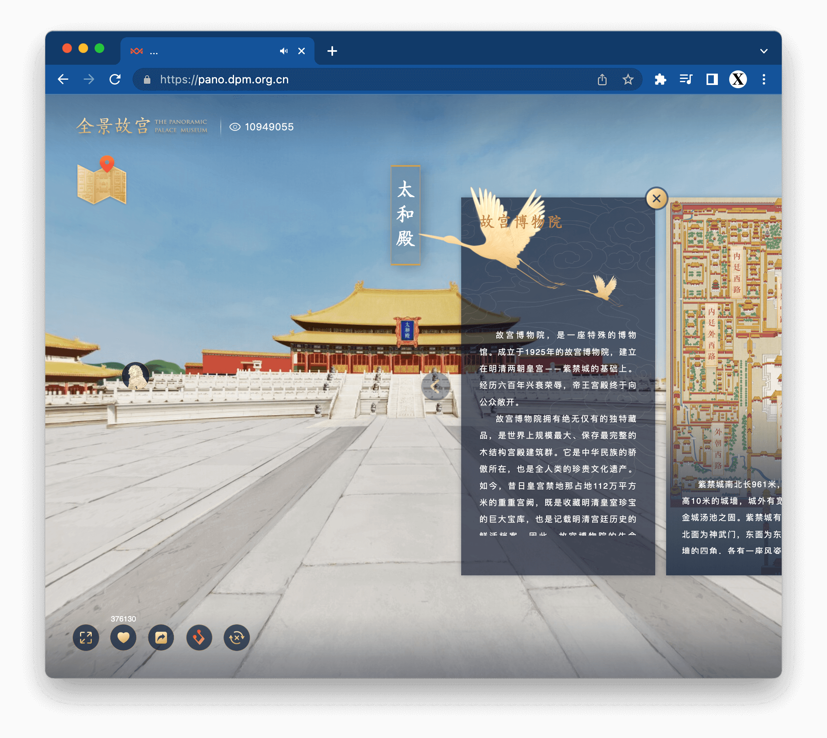Click the eye view counter icon
The image size is (827, 738).
coord(235,127)
